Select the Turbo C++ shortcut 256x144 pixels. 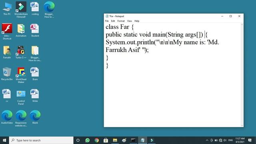[x=21, y=52]
